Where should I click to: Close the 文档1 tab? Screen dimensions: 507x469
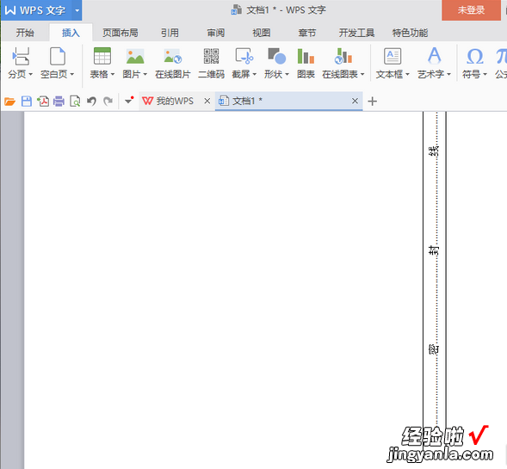pos(355,102)
